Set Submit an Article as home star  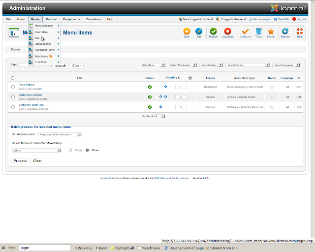pyautogui.click(x=272, y=97)
